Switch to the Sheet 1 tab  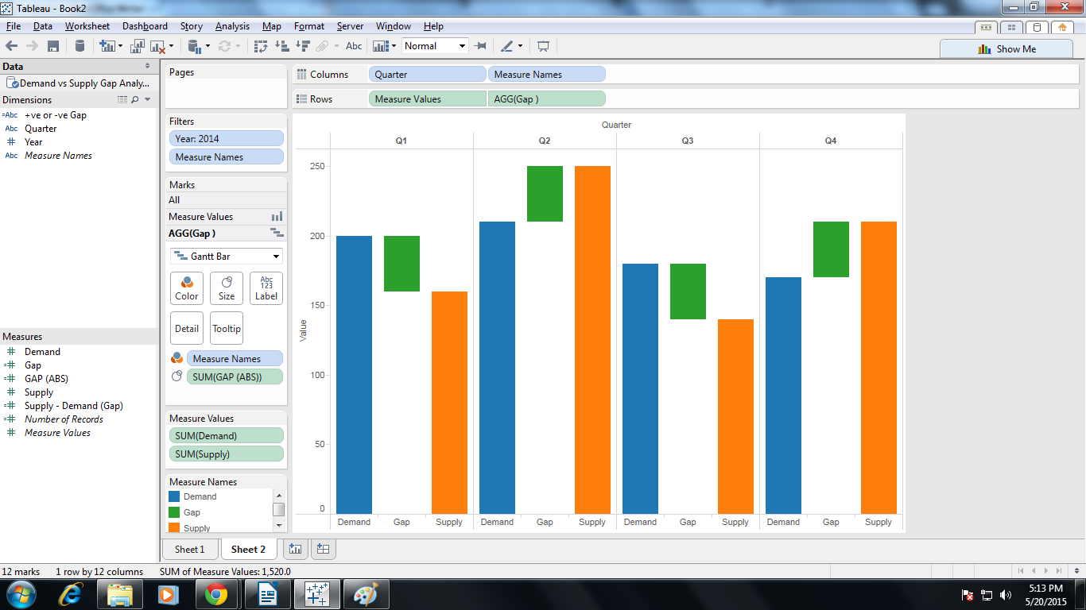[x=190, y=549]
